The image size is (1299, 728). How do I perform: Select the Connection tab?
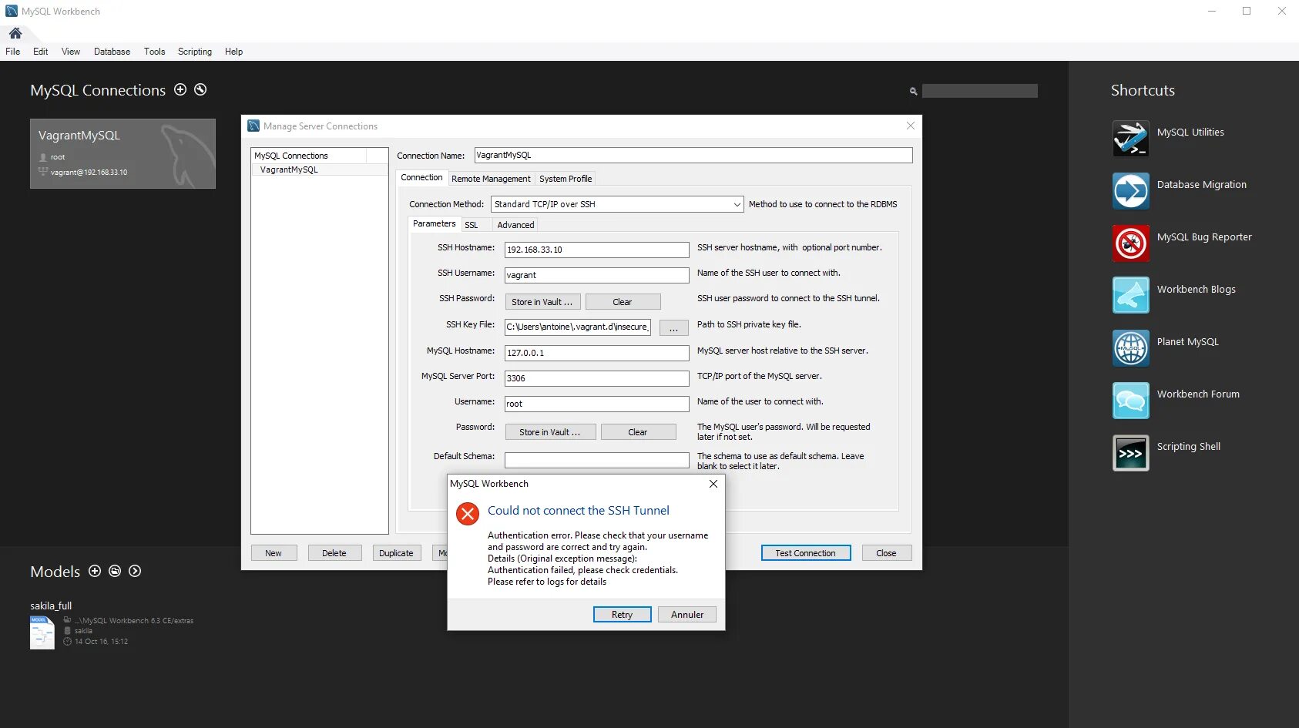(421, 178)
